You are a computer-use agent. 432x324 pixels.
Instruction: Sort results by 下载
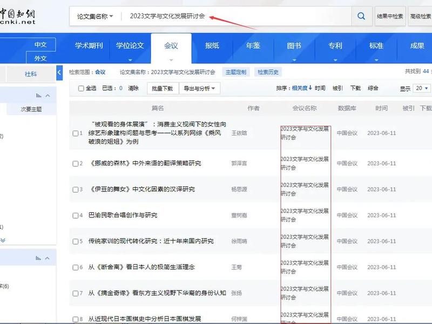(355, 88)
